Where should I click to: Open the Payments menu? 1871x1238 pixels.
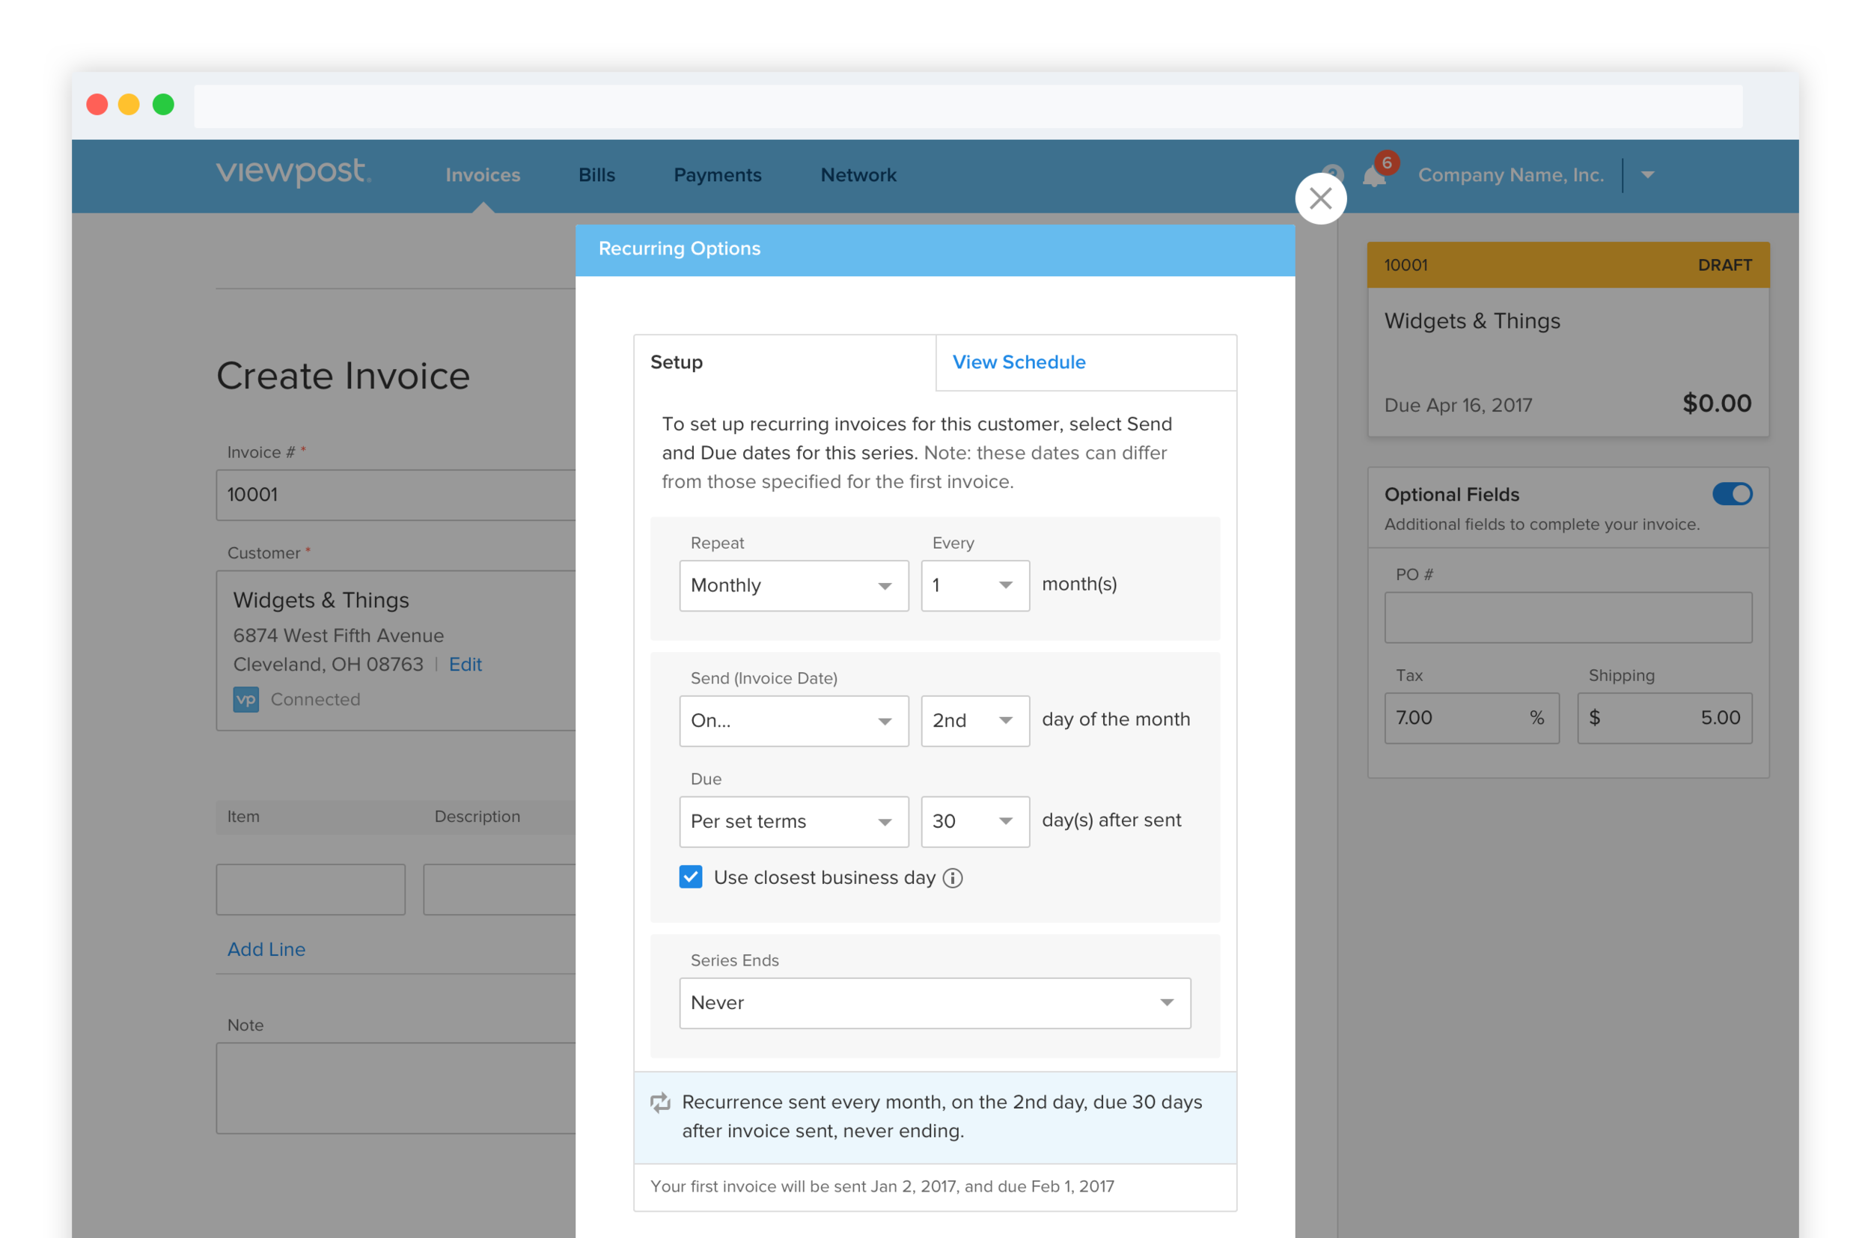tap(717, 175)
